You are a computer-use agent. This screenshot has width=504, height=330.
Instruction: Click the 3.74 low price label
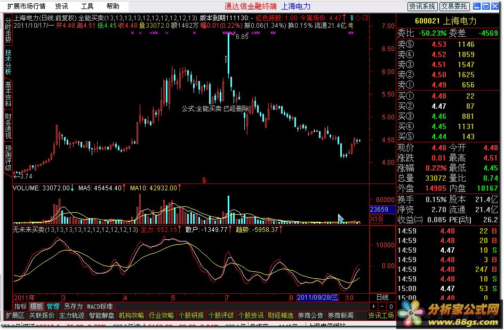click(26, 176)
